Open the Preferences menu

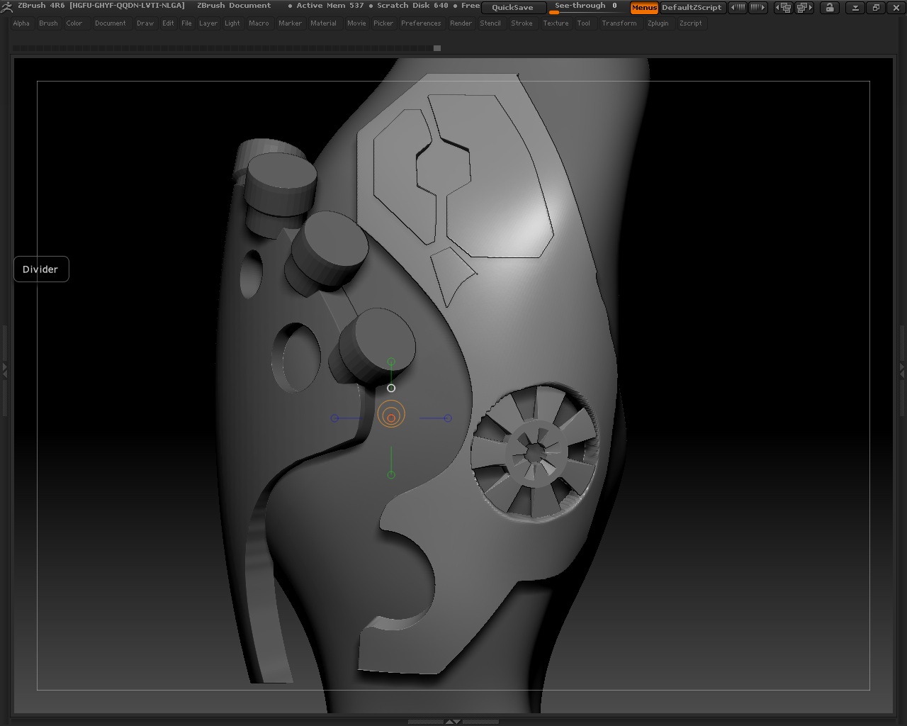tap(421, 23)
